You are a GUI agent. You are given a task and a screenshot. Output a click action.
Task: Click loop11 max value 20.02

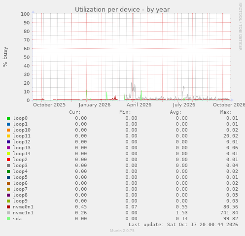tap(231, 136)
